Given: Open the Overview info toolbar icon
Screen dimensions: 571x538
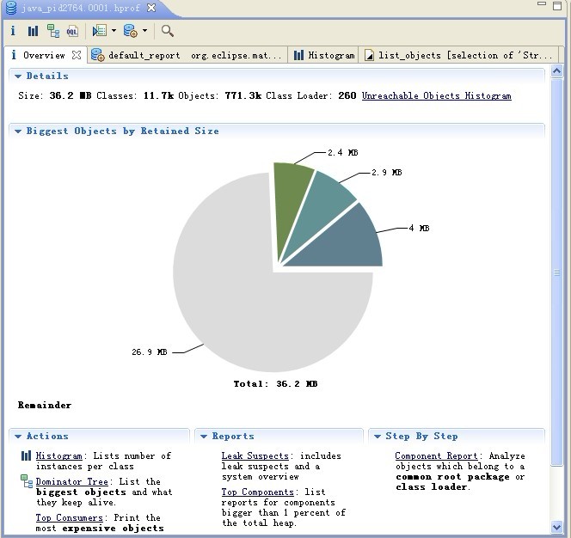Looking at the screenshot, I should [x=13, y=31].
